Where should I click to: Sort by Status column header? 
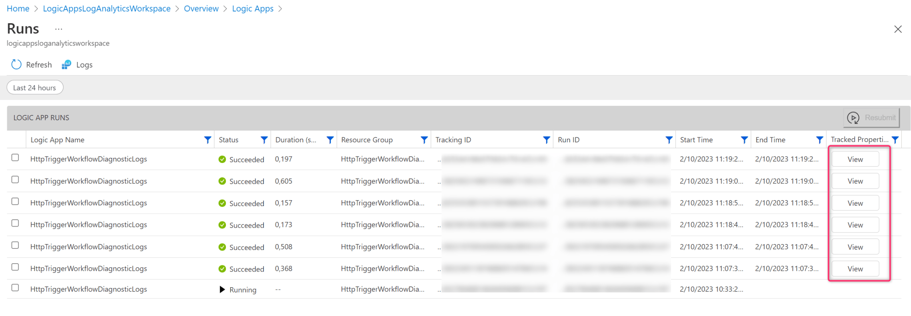(x=228, y=140)
